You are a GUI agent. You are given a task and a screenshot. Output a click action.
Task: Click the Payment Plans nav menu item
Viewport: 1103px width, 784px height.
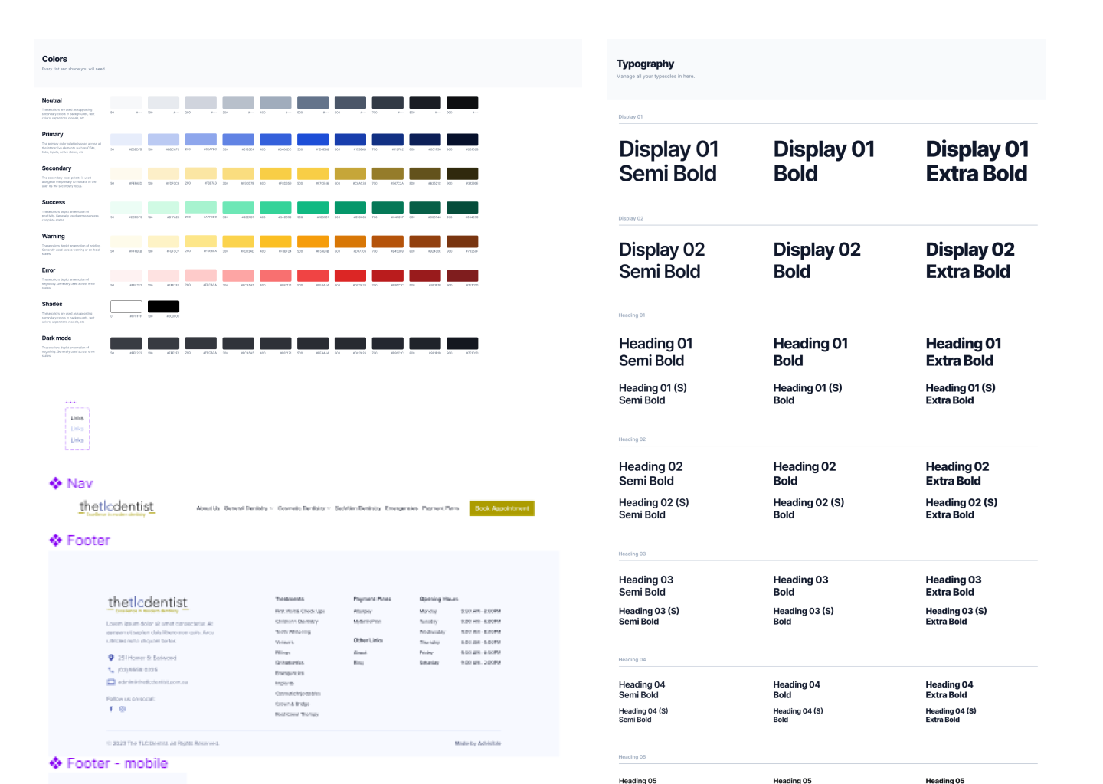(x=440, y=508)
